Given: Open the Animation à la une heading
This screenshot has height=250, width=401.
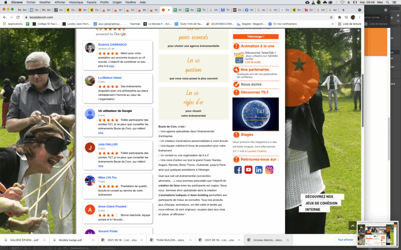Looking at the screenshot, I should tap(257, 46).
